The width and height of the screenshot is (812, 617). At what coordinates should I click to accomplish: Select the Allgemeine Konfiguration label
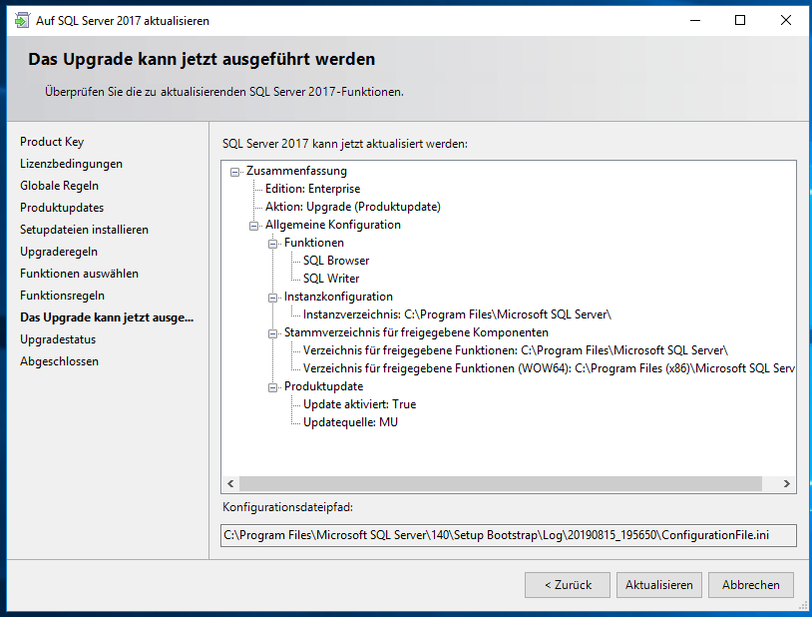coord(333,225)
